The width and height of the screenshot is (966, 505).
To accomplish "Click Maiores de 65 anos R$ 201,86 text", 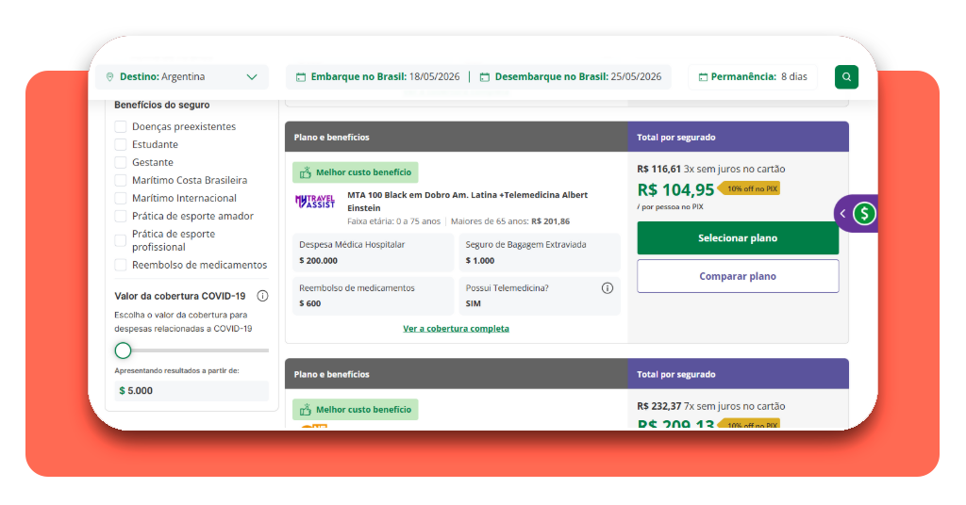I will coord(510,221).
